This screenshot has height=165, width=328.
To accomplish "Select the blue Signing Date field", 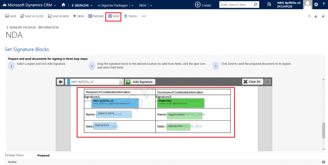I will coord(105,126).
